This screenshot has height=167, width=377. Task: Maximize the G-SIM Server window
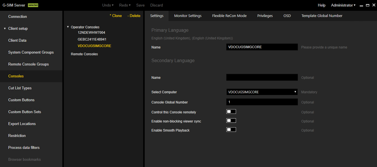point(368,5)
